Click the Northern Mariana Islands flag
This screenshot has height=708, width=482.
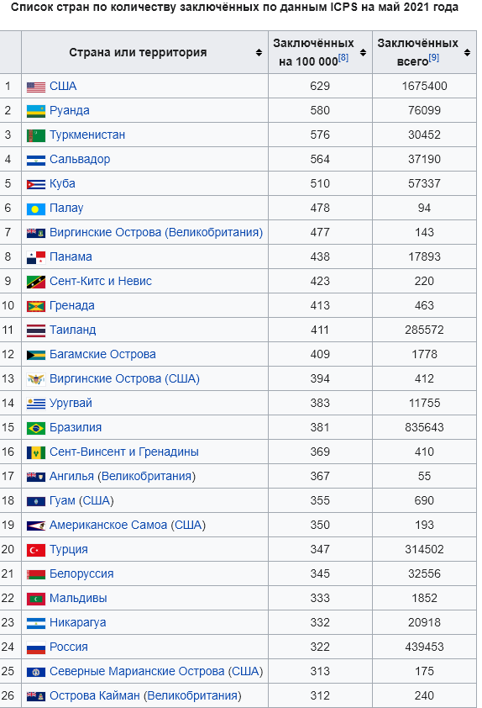coord(36,672)
